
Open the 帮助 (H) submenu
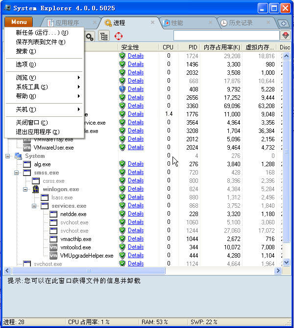tap(44, 96)
